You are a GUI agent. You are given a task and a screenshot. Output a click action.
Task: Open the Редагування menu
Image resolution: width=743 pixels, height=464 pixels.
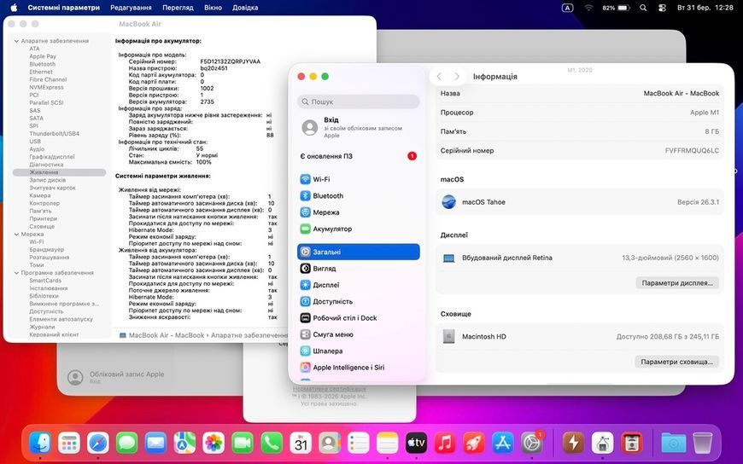[x=131, y=8]
